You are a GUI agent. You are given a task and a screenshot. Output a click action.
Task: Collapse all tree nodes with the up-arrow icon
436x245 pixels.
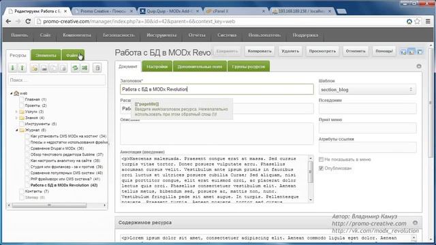point(22,68)
